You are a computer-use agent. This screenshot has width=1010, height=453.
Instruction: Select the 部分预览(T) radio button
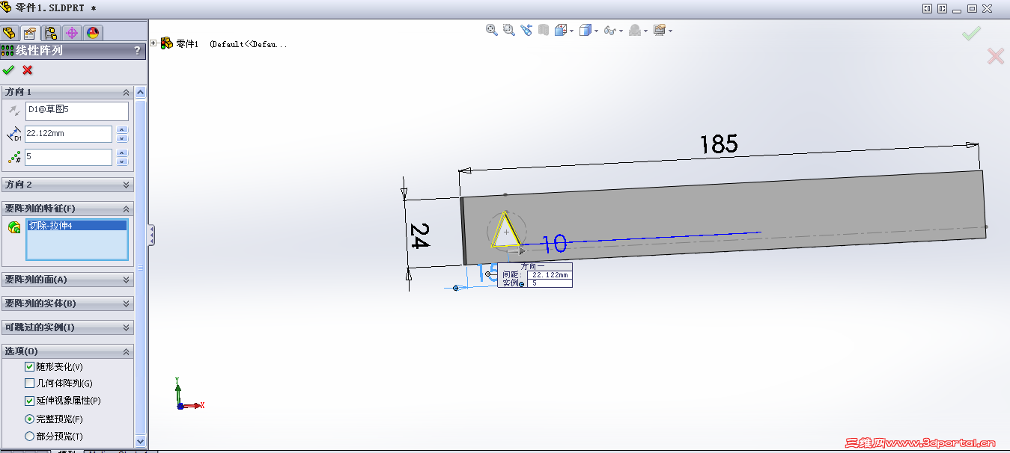(30, 436)
